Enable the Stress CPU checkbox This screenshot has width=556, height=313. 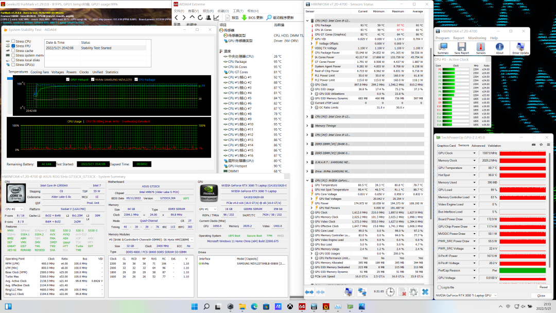pyautogui.click(x=13, y=41)
